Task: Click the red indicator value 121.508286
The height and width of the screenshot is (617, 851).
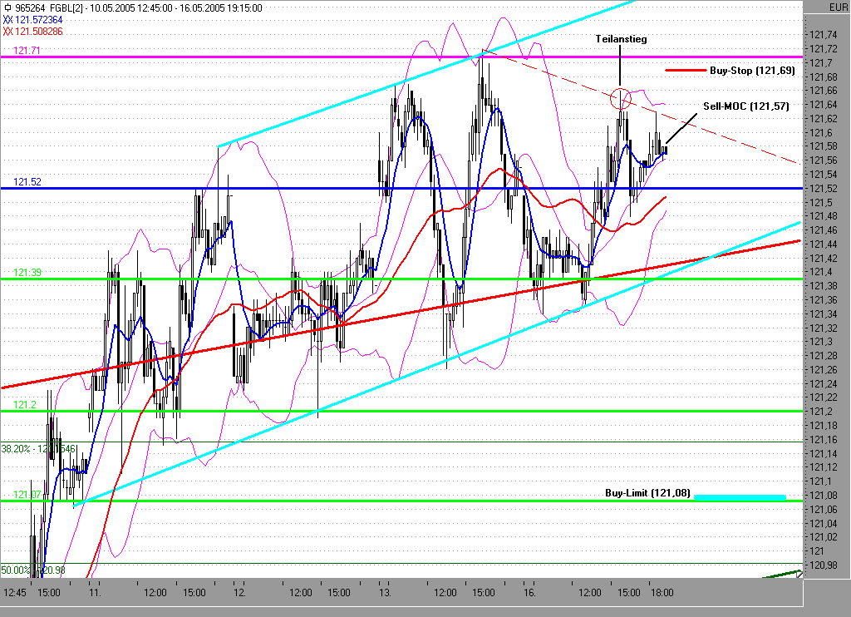Action: coord(37,32)
